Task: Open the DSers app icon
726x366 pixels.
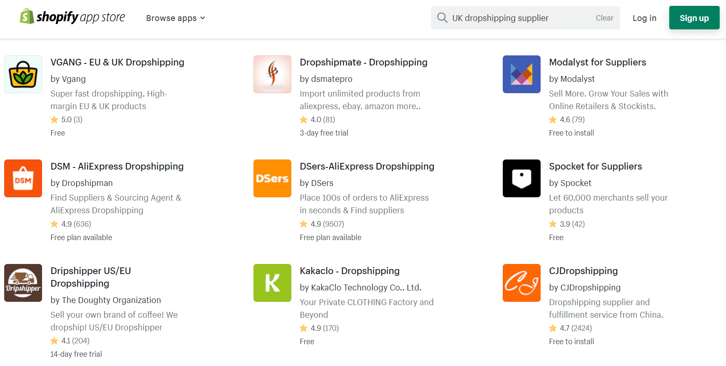Action: pyautogui.click(x=272, y=178)
